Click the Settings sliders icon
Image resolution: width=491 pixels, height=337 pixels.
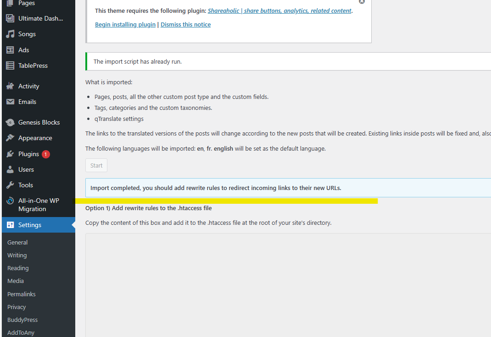coord(10,225)
